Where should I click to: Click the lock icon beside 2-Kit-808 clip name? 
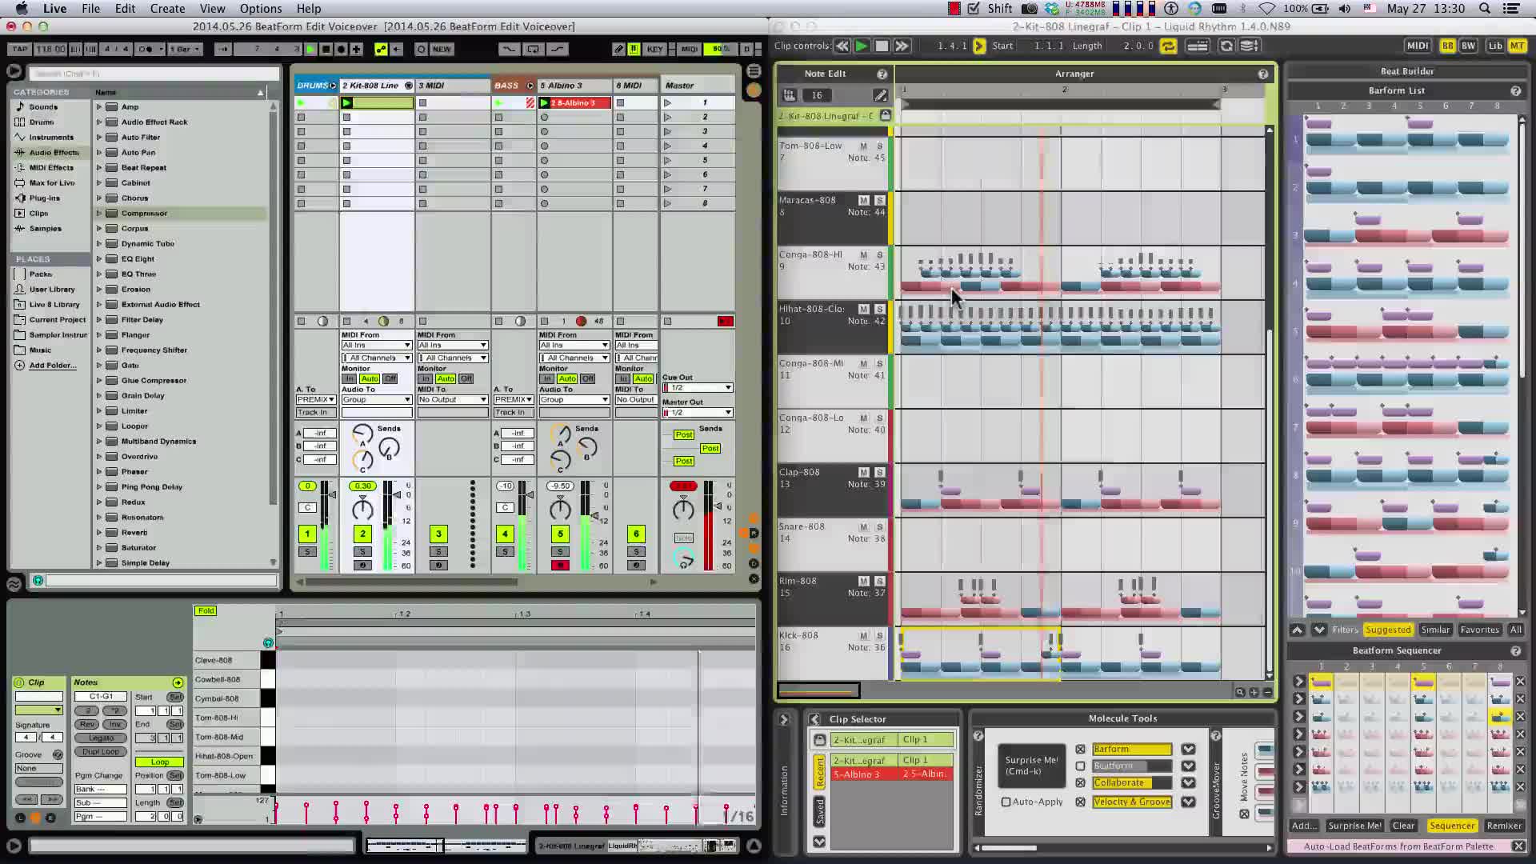(x=885, y=116)
